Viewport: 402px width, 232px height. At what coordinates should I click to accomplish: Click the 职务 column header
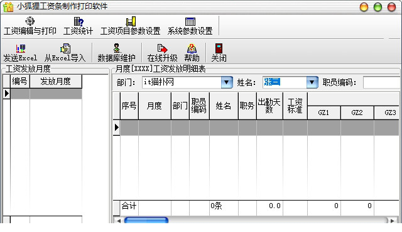pyautogui.click(x=247, y=106)
